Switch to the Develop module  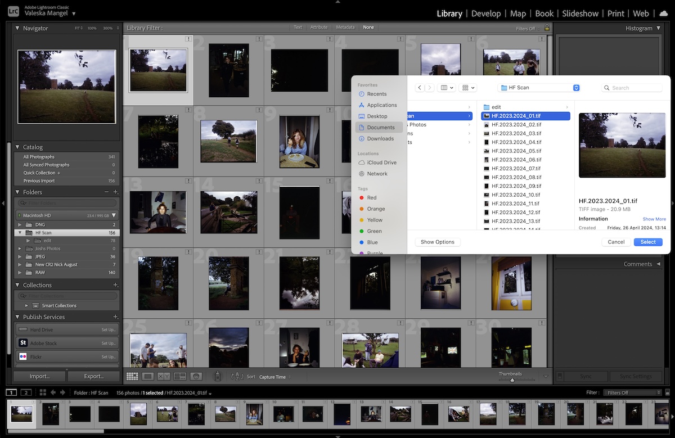(485, 13)
